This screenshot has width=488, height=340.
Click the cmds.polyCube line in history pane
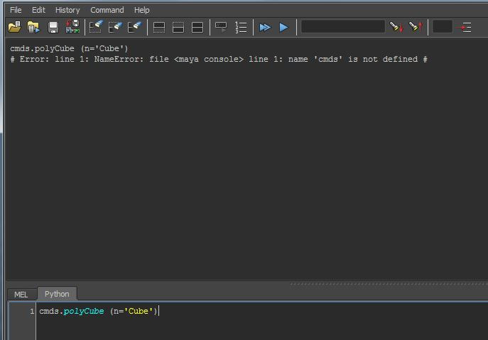(x=69, y=48)
